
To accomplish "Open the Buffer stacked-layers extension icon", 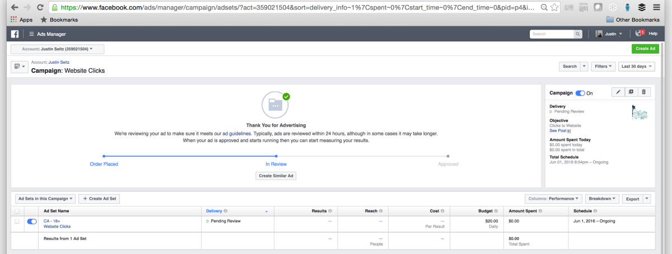I will pos(641,8).
